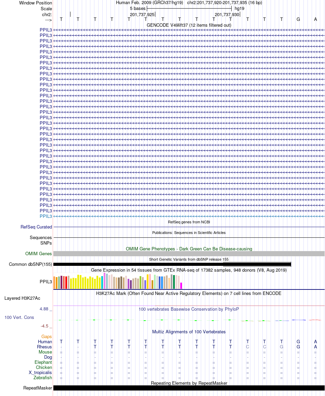Screen dimensions: 325x396
Task: Click the Common dbSNP(155) track label
Action: coord(30,264)
